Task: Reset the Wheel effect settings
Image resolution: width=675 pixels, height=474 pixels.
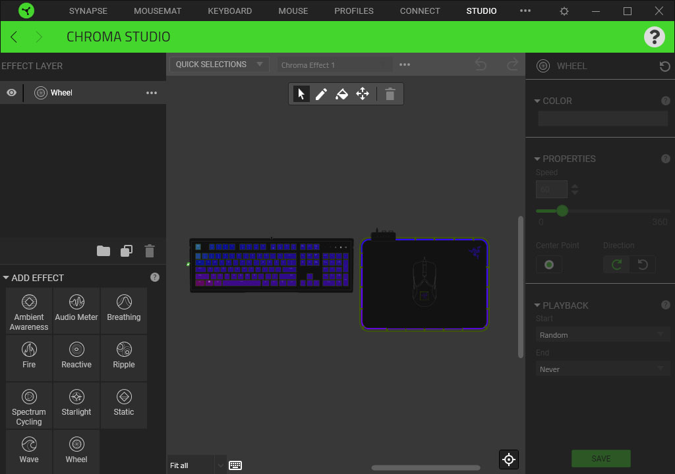Action: pos(664,66)
